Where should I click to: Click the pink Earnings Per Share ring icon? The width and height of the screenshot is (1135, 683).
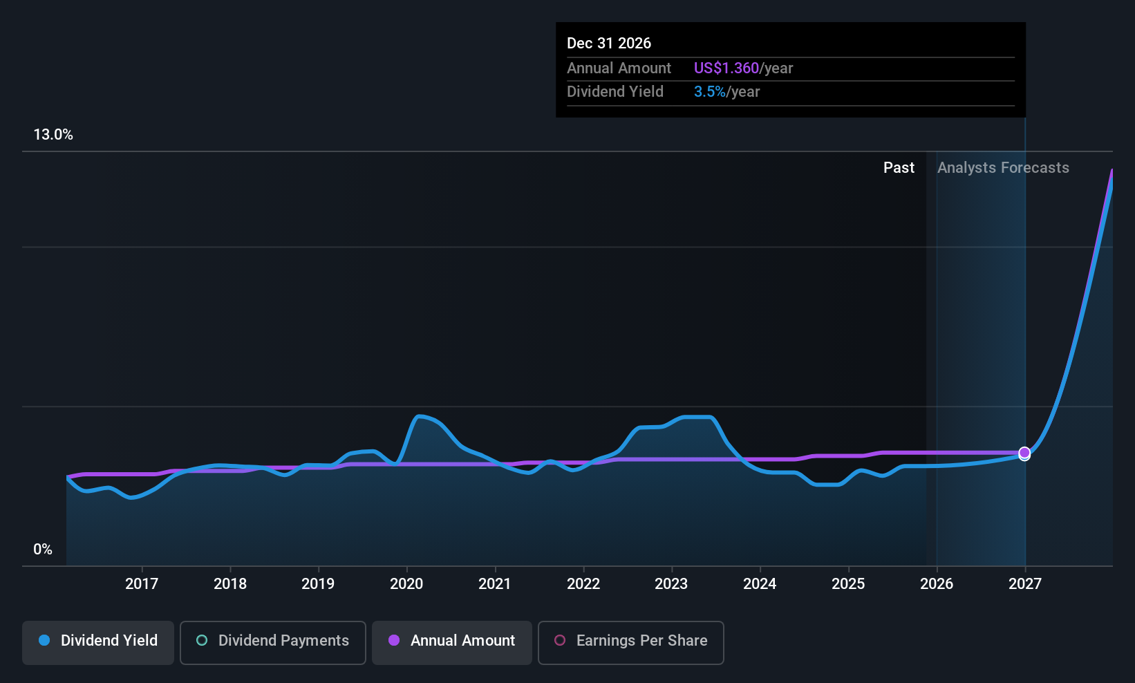click(560, 641)
